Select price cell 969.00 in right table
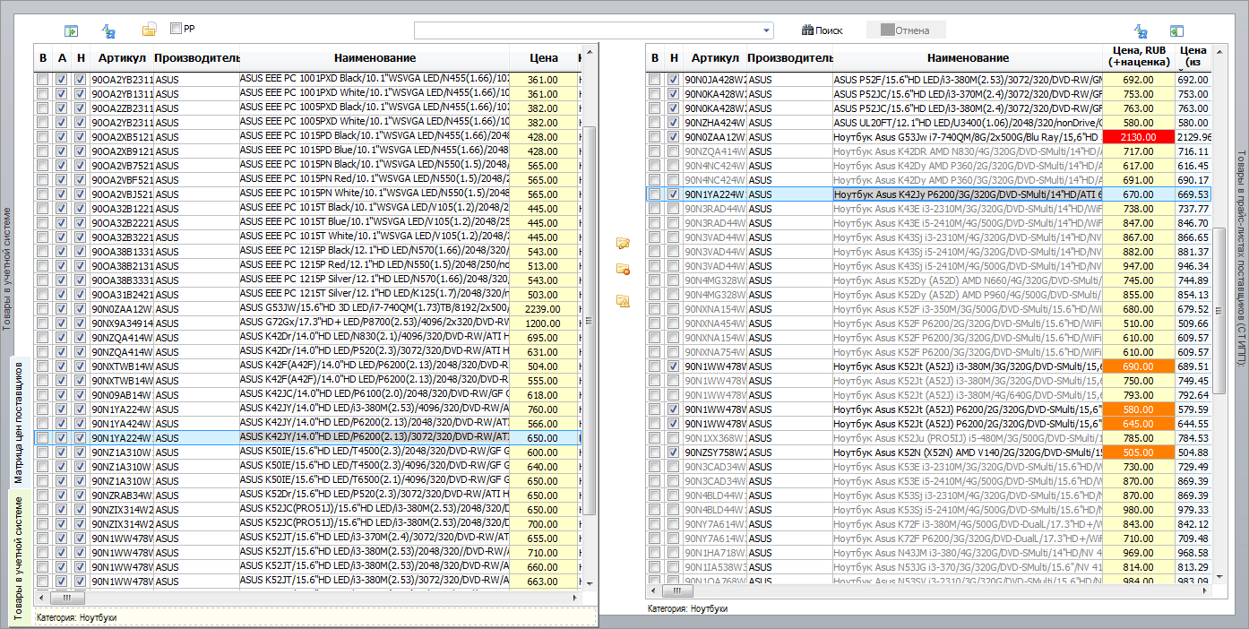The height and width of the screenshot is (629, 1249). click(1138, 553)
